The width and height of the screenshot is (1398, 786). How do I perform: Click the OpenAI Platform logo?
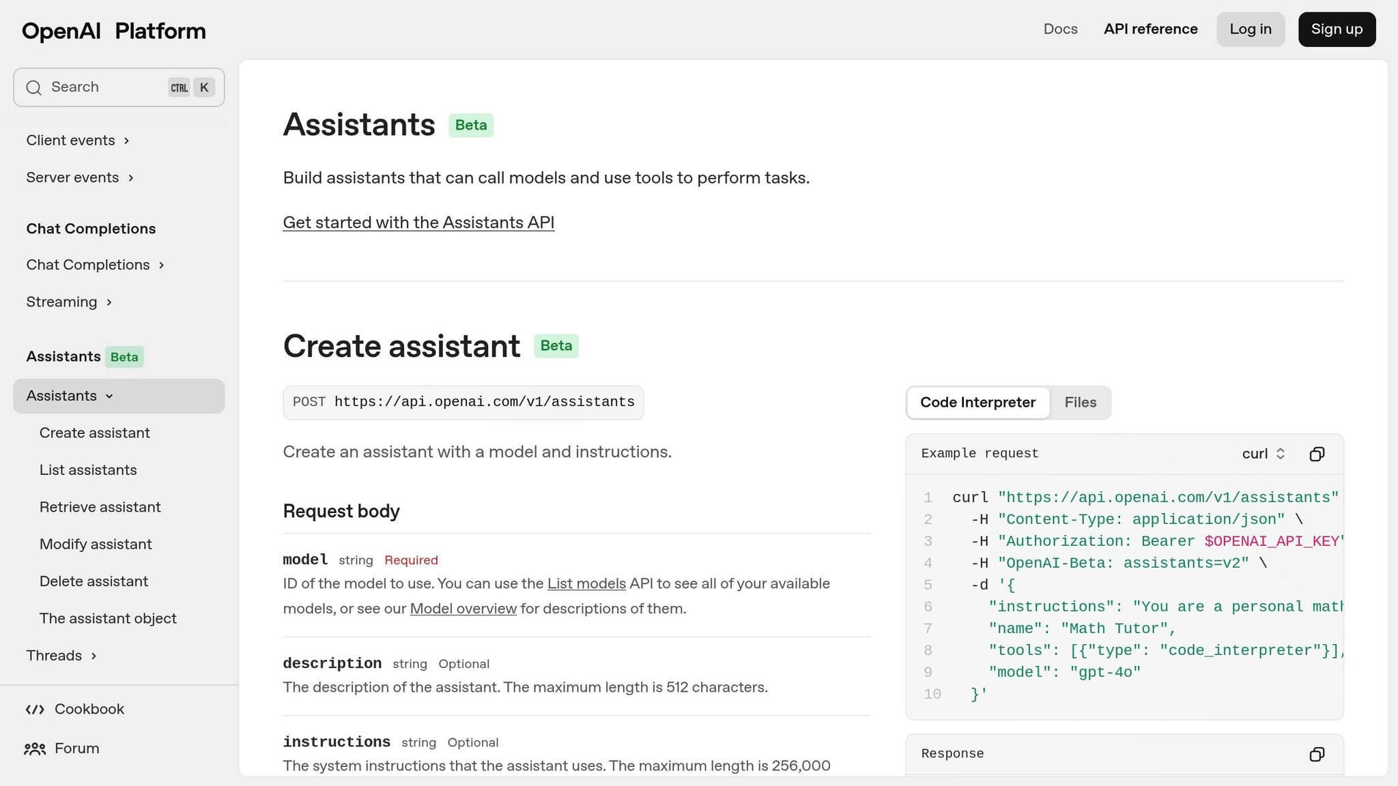[x=114, y=31]
